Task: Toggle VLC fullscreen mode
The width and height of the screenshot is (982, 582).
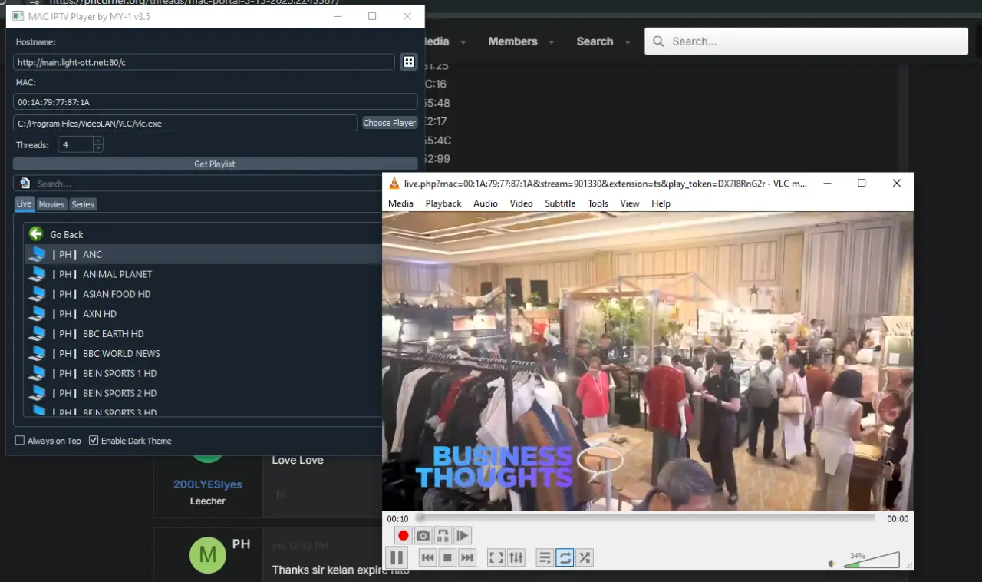Action: click(x=496, y=558)
